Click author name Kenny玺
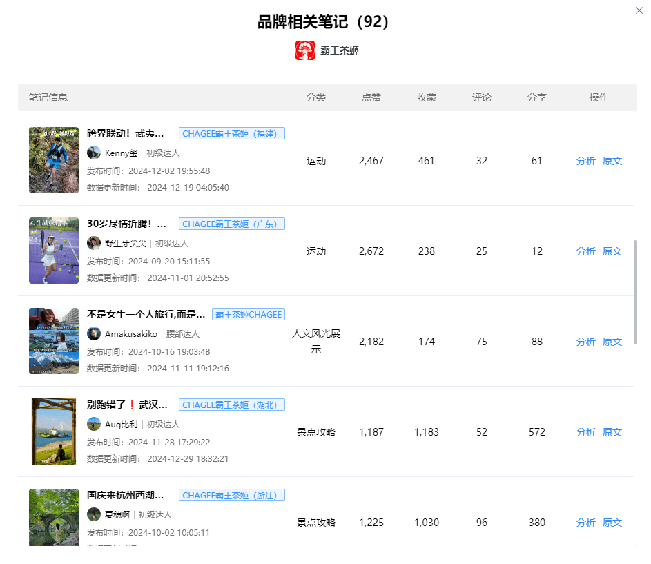The image size is (651, 564). [122, 153]
